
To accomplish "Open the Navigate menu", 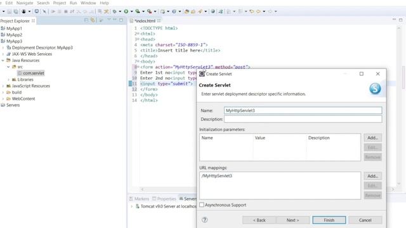I will (x=25, y=3).
